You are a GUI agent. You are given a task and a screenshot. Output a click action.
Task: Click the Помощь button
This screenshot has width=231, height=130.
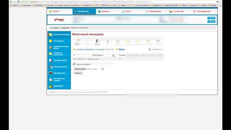coord(211,18)
